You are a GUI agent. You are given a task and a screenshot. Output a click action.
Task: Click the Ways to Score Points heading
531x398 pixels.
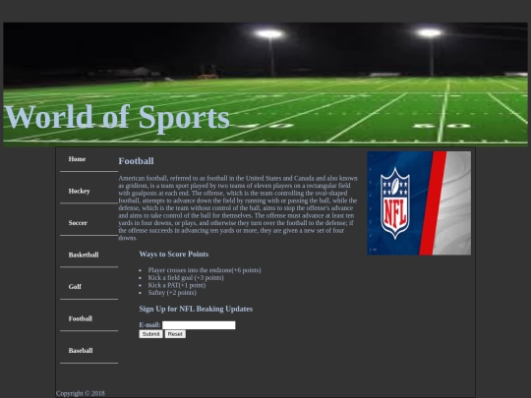[174, 255]
